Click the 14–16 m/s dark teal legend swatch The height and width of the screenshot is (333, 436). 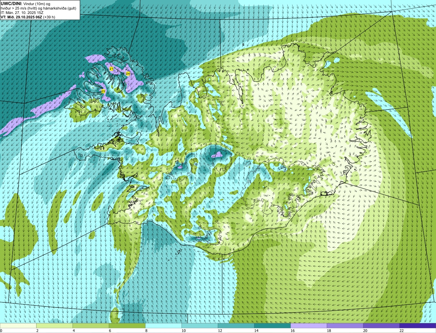tap(272, 326)
